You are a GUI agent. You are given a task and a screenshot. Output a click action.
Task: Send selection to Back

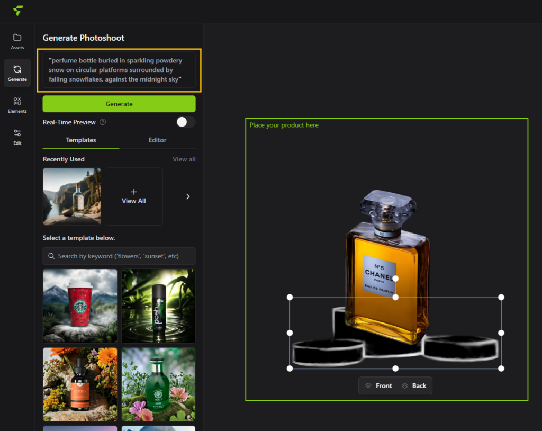415,385
